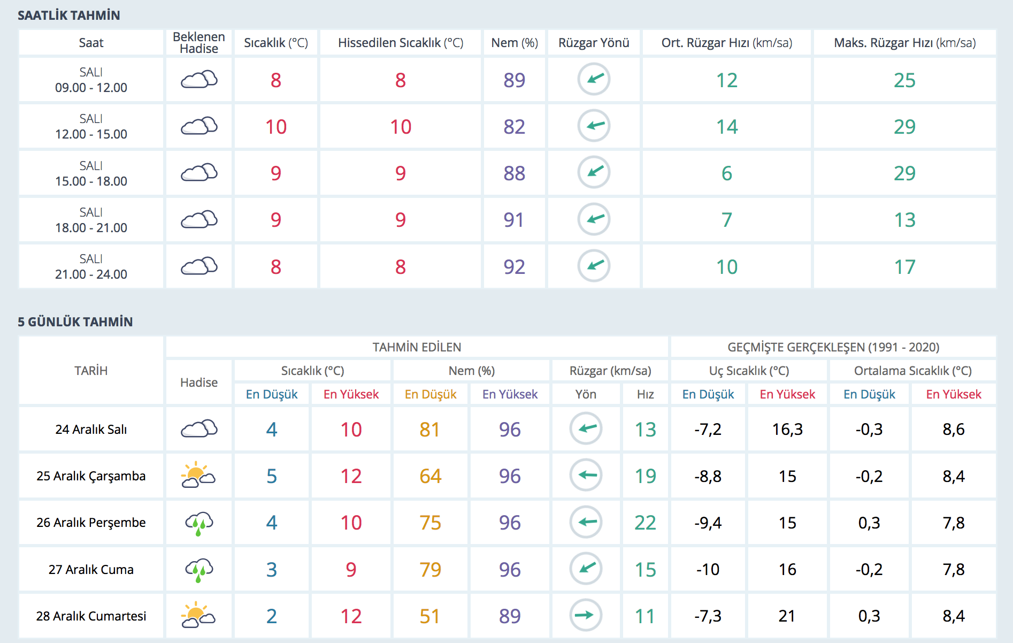Image resolution: width=1013 pixels, height=643 pixels.
Task: Click the cloudy icon for 24 Aralık Salı
Action: click(199, 429)
